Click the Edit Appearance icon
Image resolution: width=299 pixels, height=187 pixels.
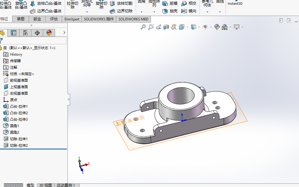tap(217, 27)
